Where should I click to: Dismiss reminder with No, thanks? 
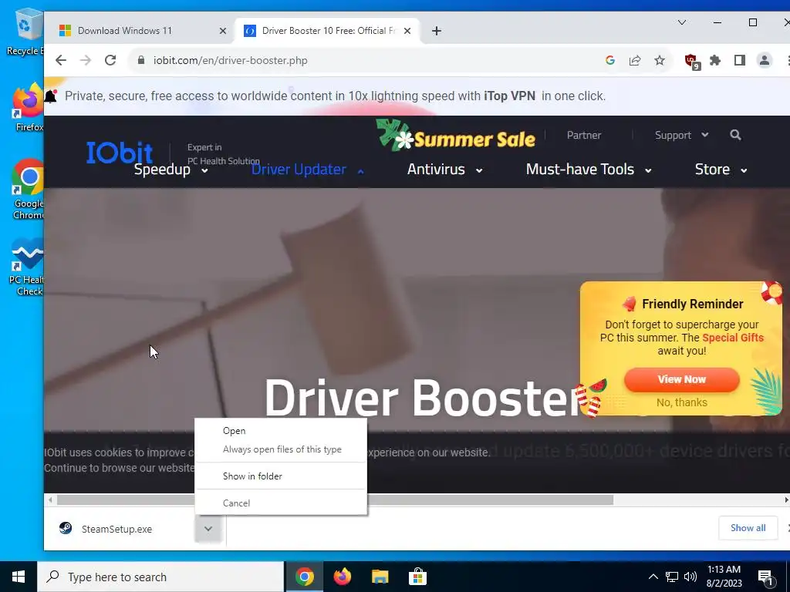click(682, 402)
